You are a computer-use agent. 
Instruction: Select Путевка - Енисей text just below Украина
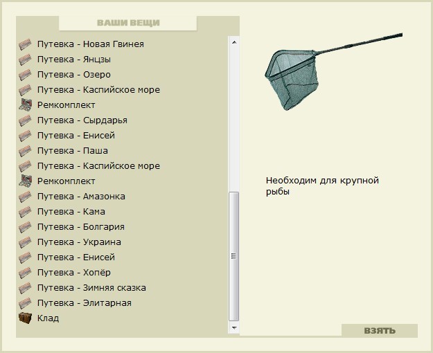point(76,257)
